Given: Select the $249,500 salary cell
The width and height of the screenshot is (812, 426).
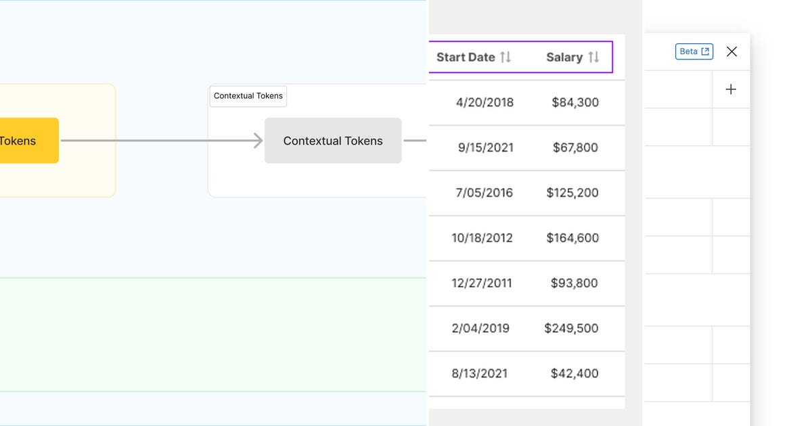Looking at the screenshot, I should pyautogui.click(x=571, y=328).
